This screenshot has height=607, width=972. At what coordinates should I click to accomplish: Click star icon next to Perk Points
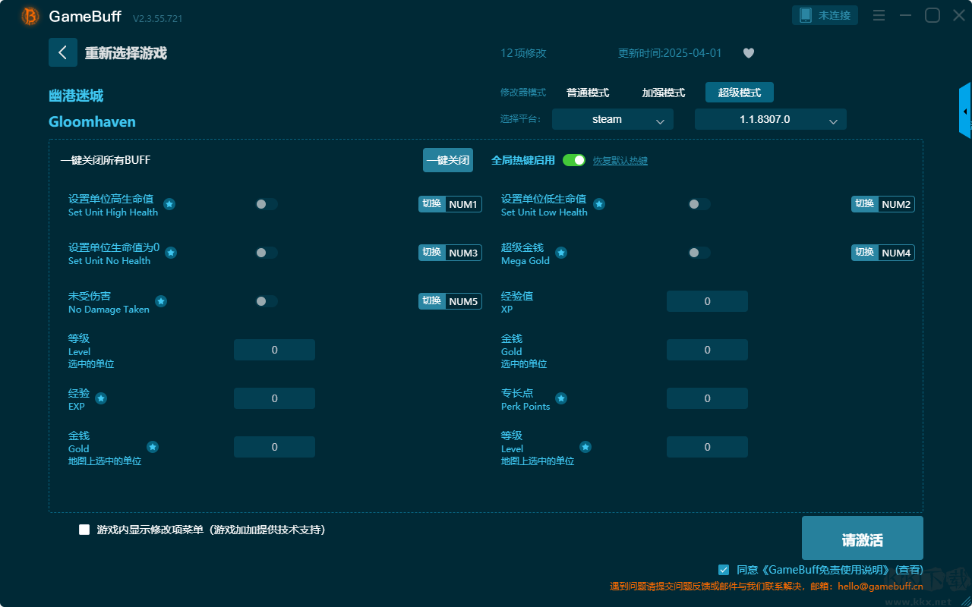point(561,398)
